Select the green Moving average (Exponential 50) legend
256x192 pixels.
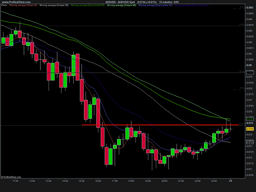point(88,5)
